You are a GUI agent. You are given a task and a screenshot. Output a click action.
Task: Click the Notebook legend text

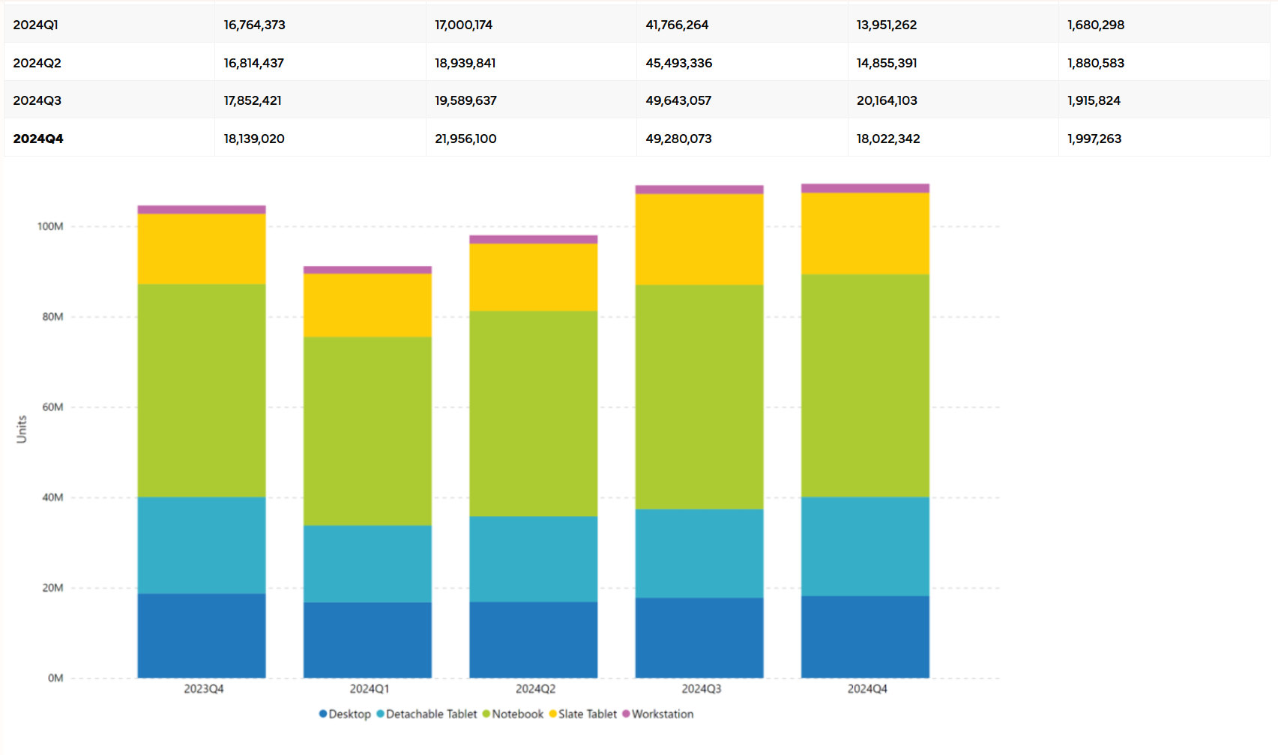click(518, 714)
